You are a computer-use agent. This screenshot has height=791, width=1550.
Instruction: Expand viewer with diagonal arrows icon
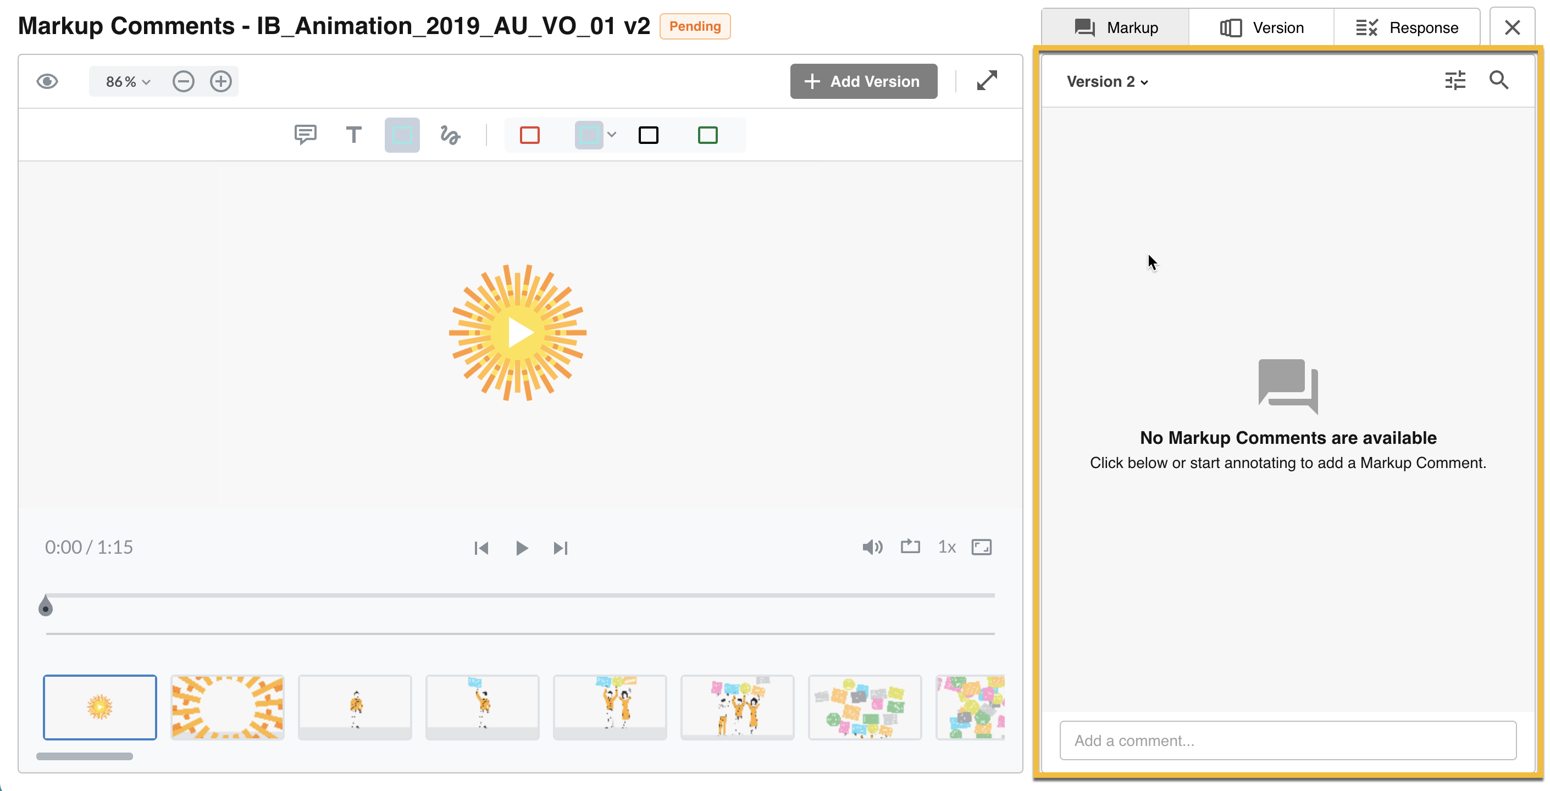pyautogui.click(x=987, y=81)
